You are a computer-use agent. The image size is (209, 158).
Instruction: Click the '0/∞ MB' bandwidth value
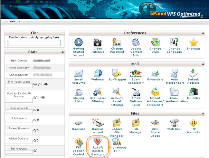click(x=39, y=98)
